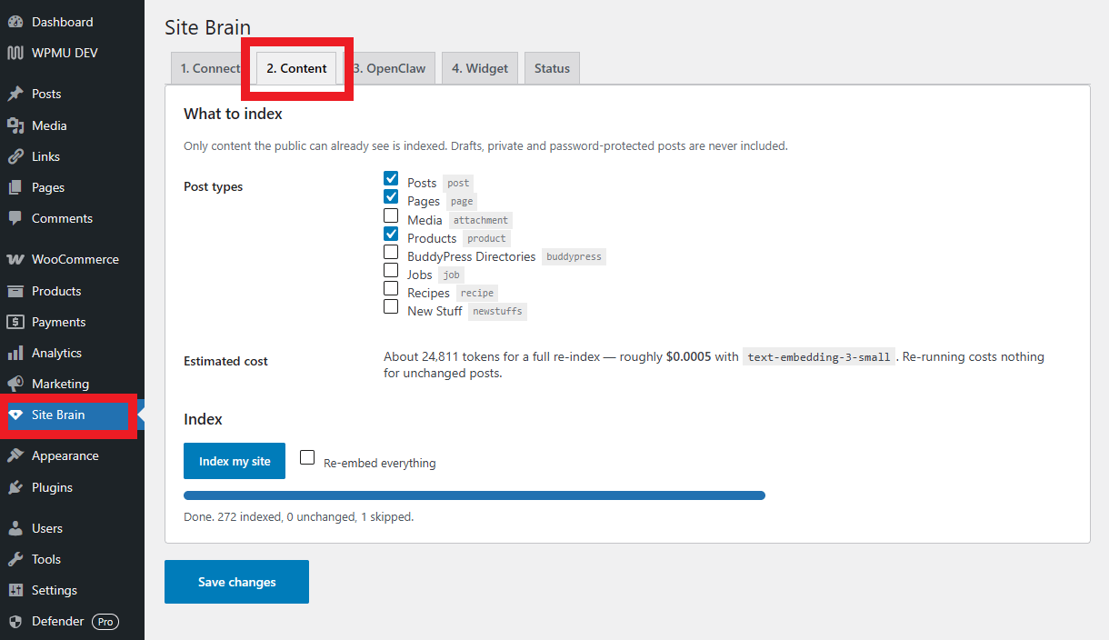Click the Comments speech bubble icon
This screenshot has height=640, width=1109.
[x=15, y=218]
